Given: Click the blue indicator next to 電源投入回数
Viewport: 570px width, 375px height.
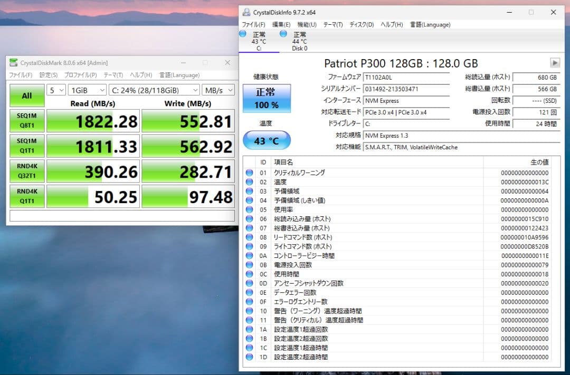Looking at the screenshot, I should (x=249, y=264).
